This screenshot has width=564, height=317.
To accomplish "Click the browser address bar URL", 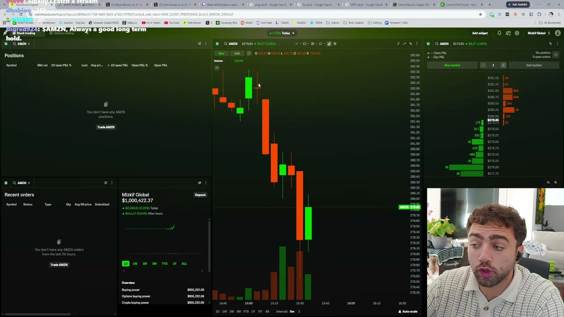I will [x=134, y=14].
